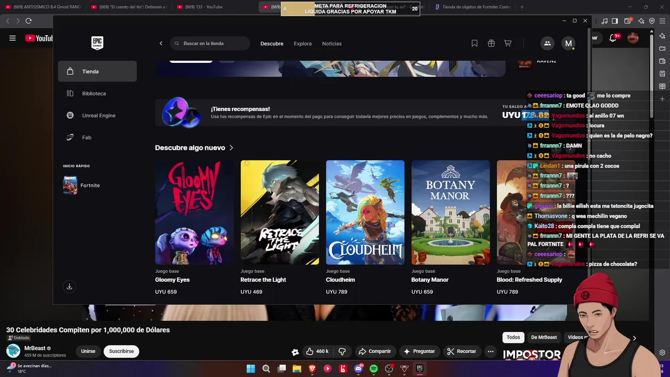Open Epic friends icon
This screenshot has width=670, height=377.
pos(547,43)
